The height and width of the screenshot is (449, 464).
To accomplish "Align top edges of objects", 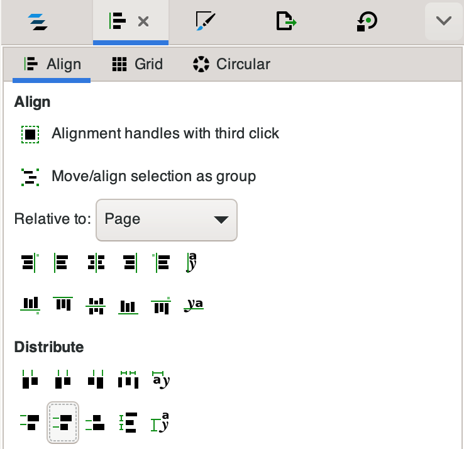I will [x=62, y=306].
